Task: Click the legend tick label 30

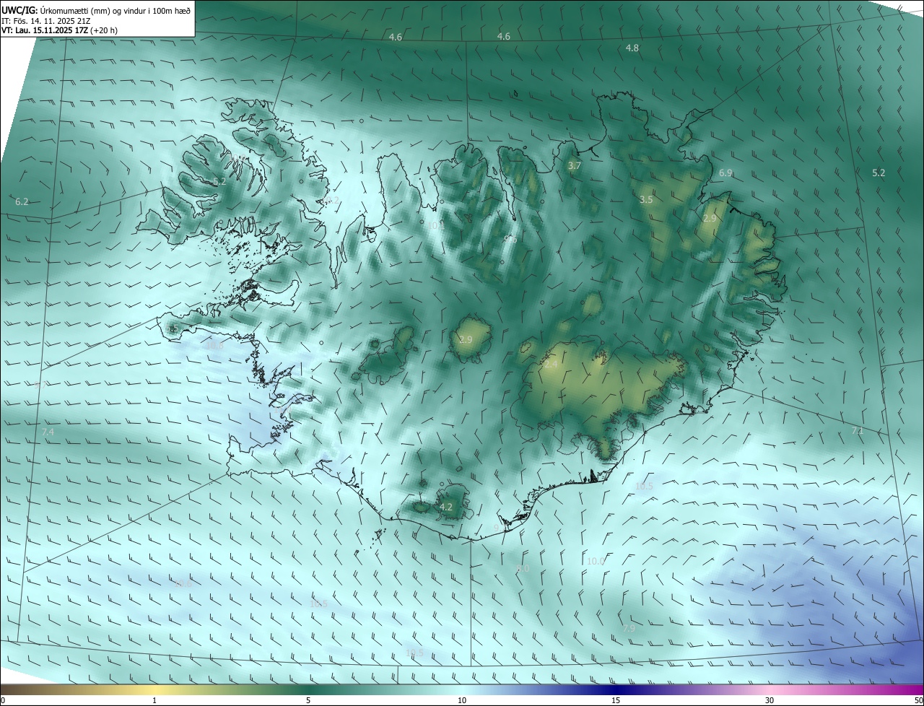Action: tap(770, 700)
